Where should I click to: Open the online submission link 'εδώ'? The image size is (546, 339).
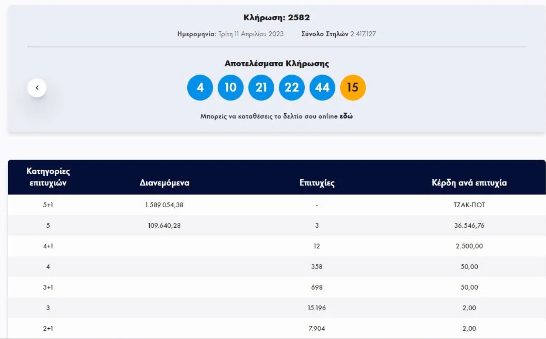coord(346,116)
